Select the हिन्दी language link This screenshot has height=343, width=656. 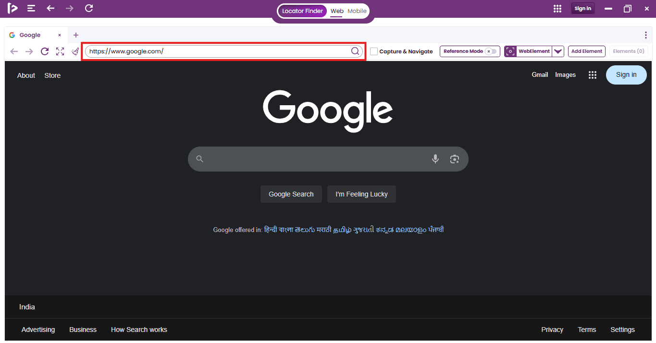271,230
